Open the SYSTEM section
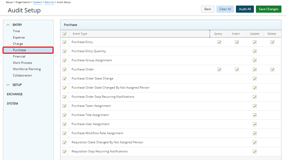Viewport: 286px width, 160px height. click(x=12, y=104)
